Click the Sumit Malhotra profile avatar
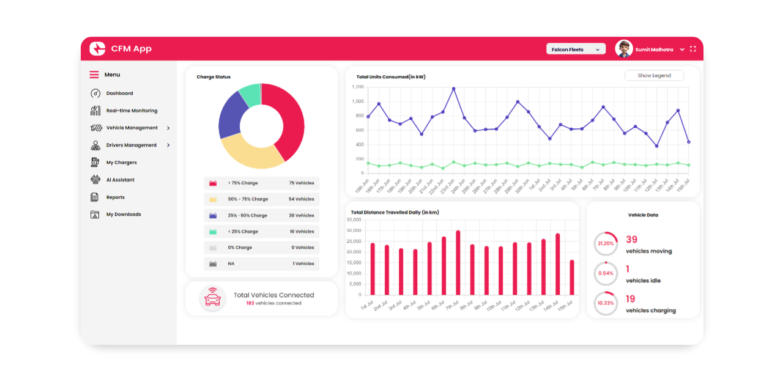The image size is (783, 379). tap(624, 49)
